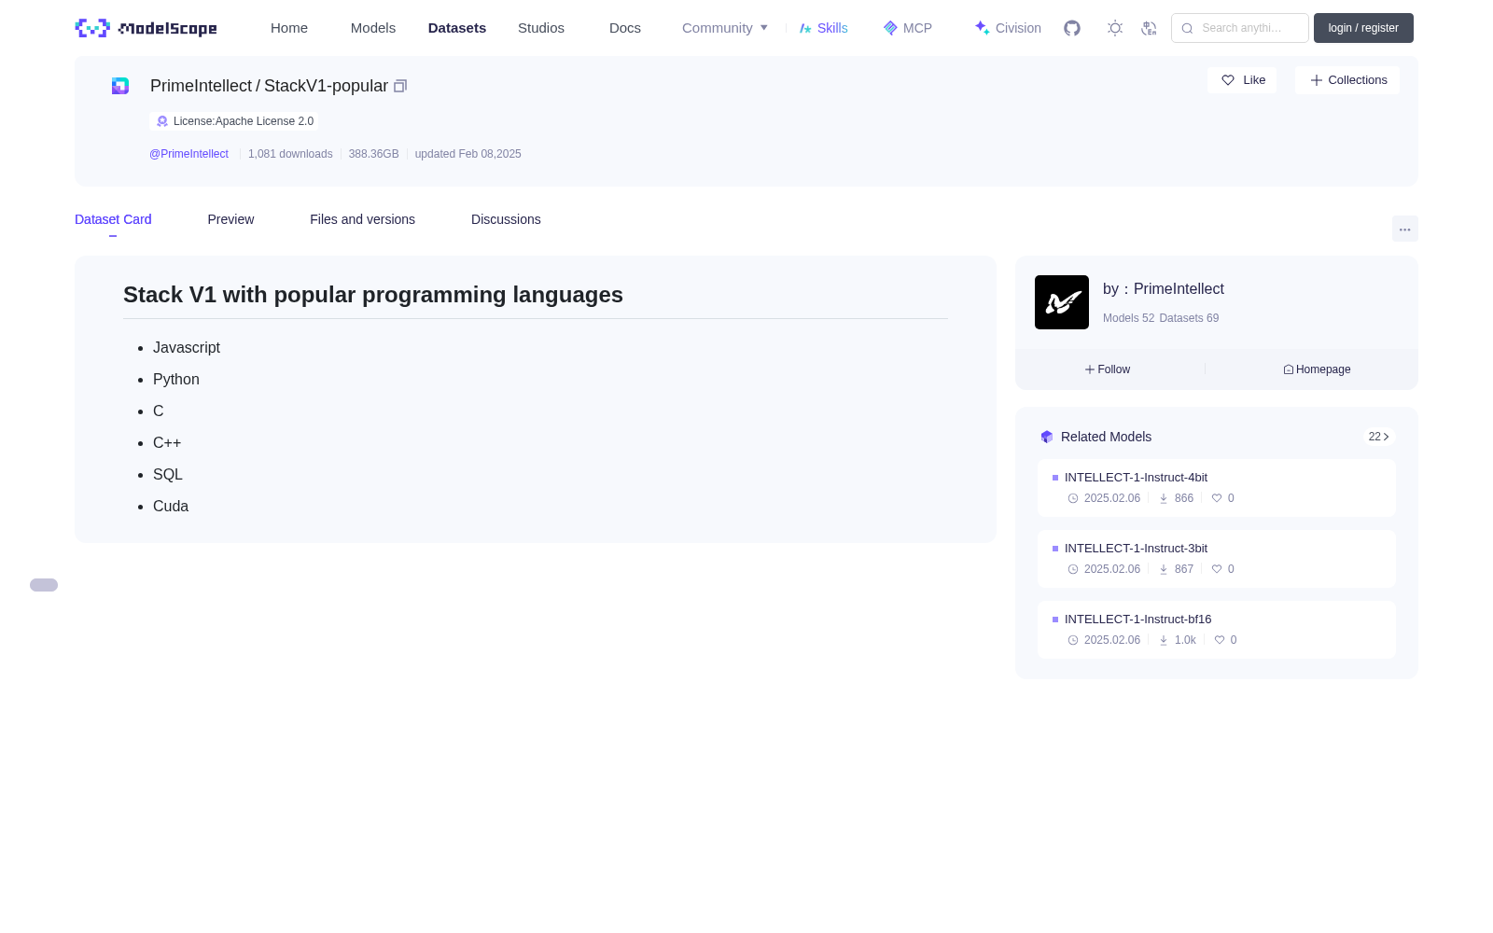Go to the Home nav item
Image resolution: width=1493 pixels, height=933 pixels.
click(289, 28)
